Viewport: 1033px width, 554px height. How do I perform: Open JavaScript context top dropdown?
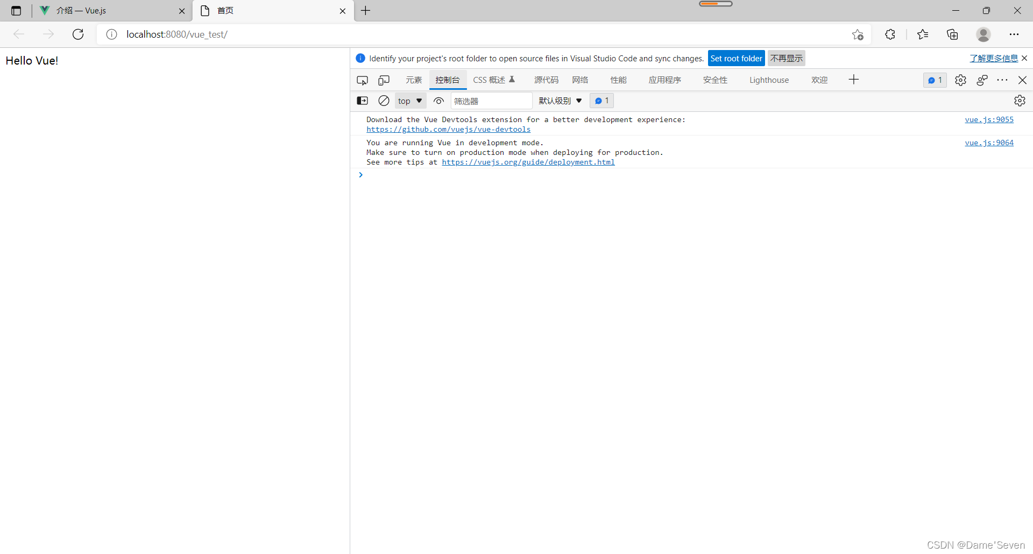point(411,101)
